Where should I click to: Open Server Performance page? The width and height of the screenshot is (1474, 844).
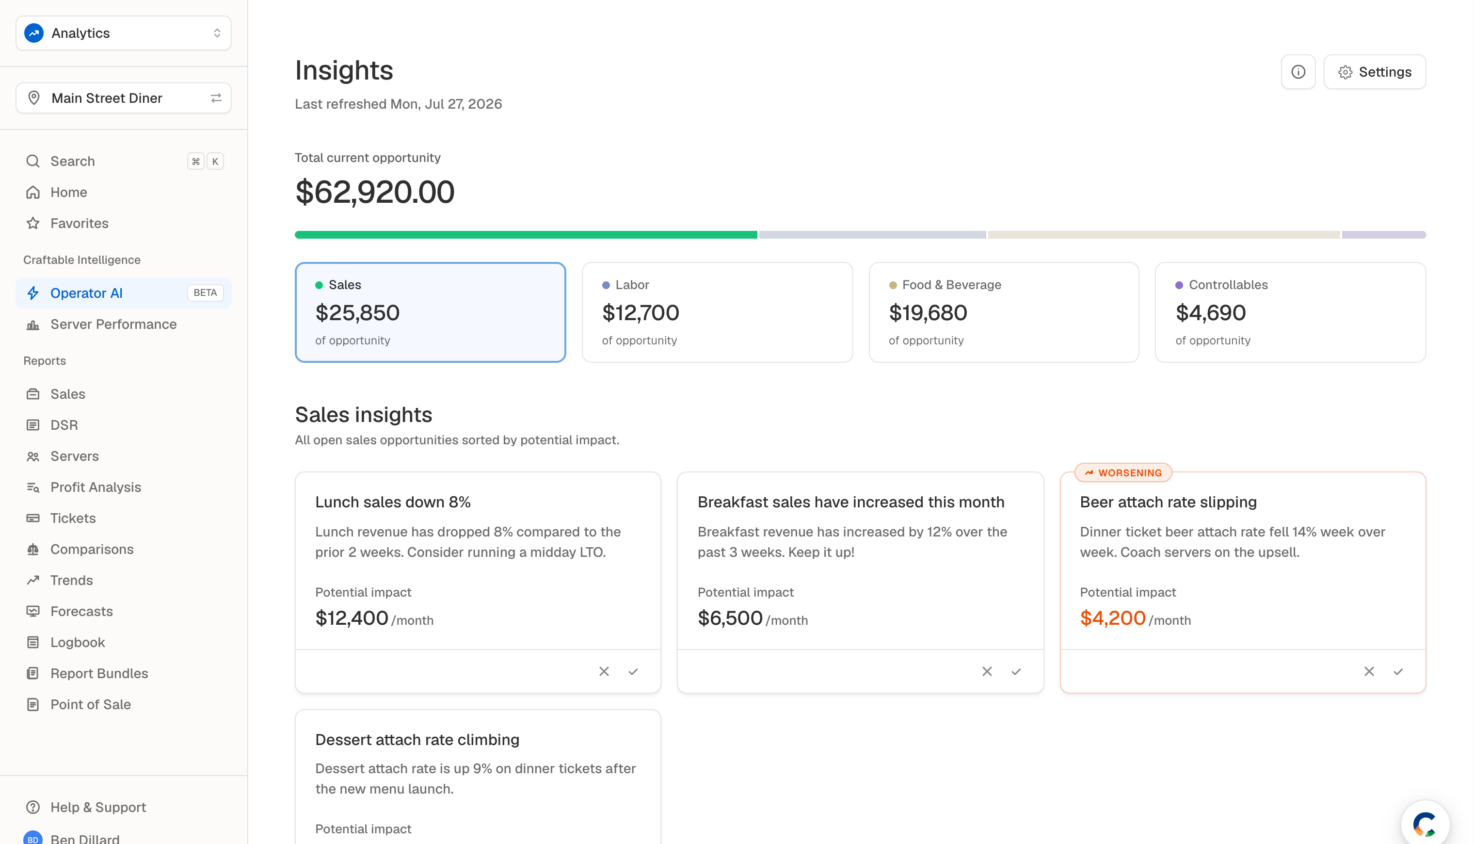[x=124, y=325]
